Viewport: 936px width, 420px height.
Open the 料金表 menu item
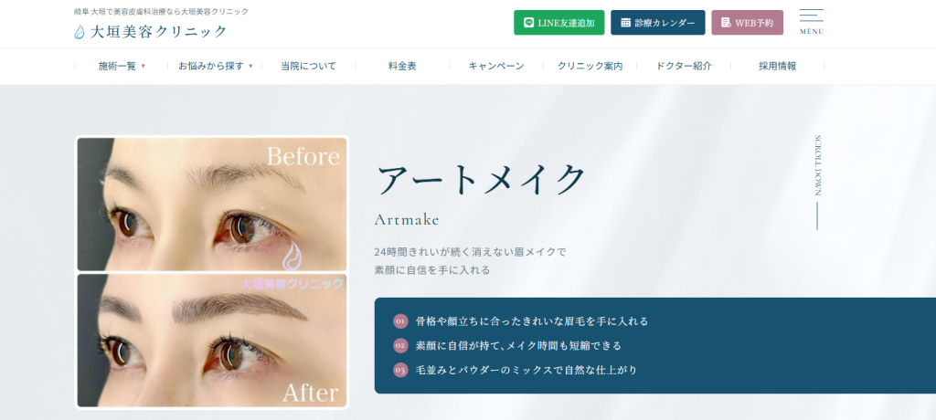402,67
